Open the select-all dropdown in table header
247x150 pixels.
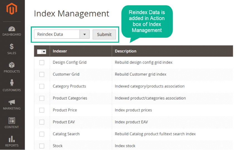(44, 52)
